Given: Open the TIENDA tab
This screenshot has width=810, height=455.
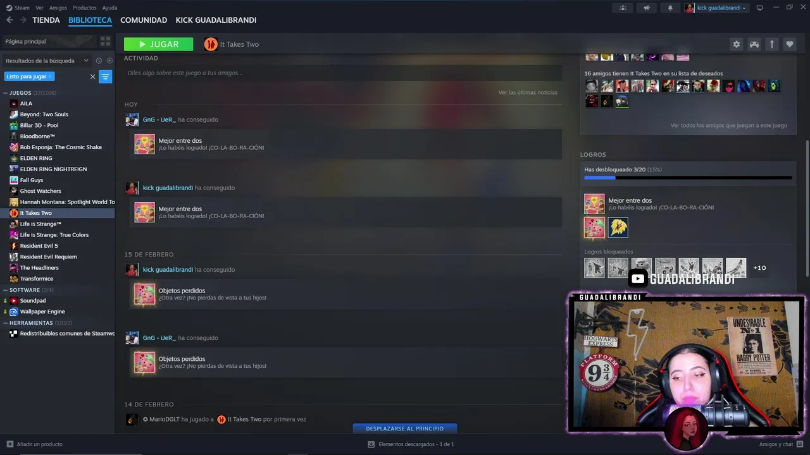Looking at the screenshot, I should [x=46, y=20].
